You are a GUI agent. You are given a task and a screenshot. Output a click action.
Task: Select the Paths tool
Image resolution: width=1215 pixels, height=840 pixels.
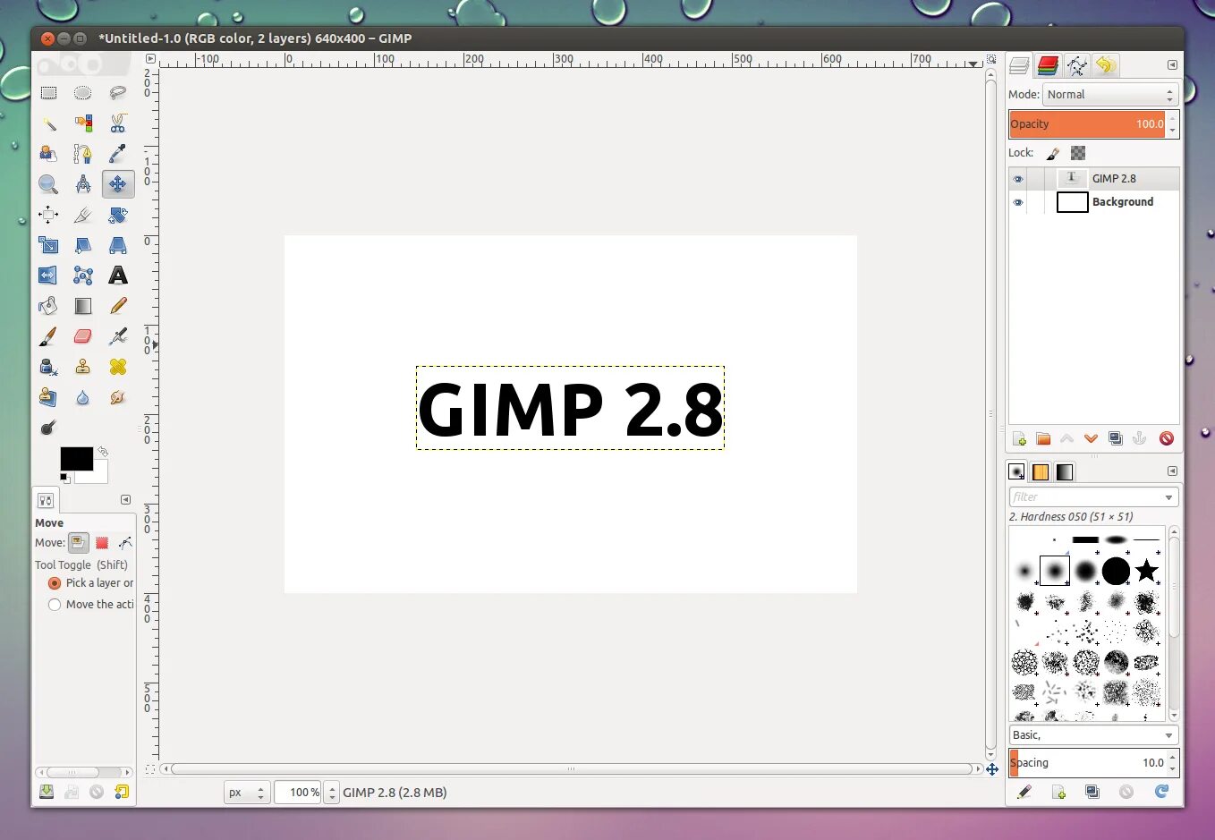point(83,154)
